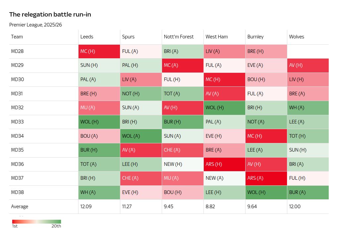Select the MD38 row label
338x240 pixels.
(17, 192)
